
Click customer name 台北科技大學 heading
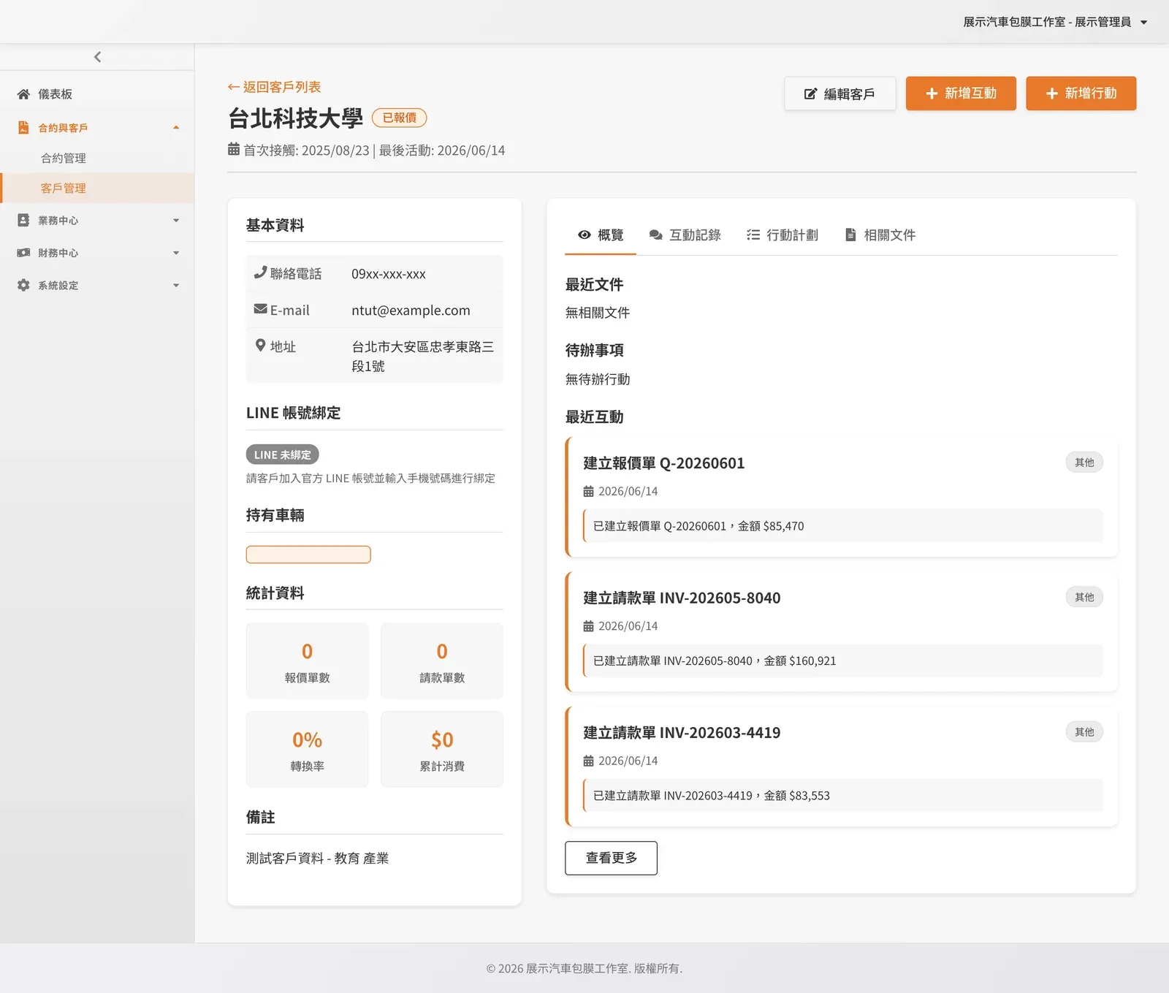pos(295,118)
